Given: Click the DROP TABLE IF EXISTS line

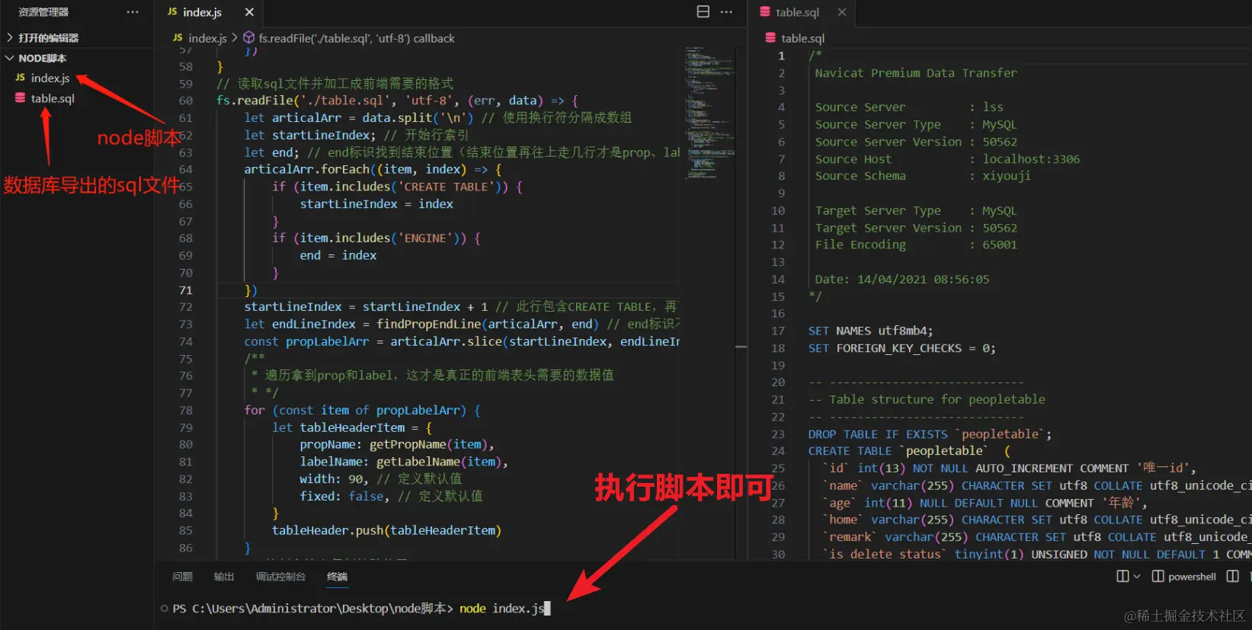Looking at the screenshot, I should click(x=930, y=434).
